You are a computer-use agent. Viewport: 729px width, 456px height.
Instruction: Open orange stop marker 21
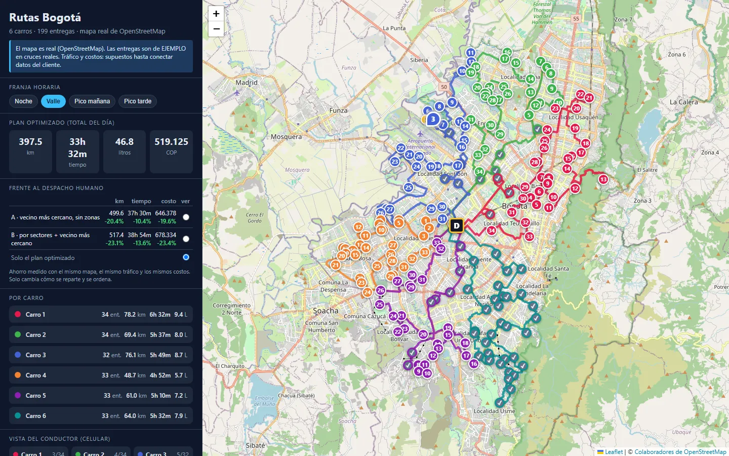click(x=336, y=265)
